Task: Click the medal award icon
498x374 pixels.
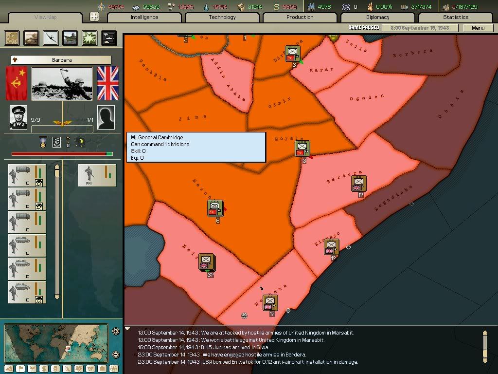Action: (42, 142)
